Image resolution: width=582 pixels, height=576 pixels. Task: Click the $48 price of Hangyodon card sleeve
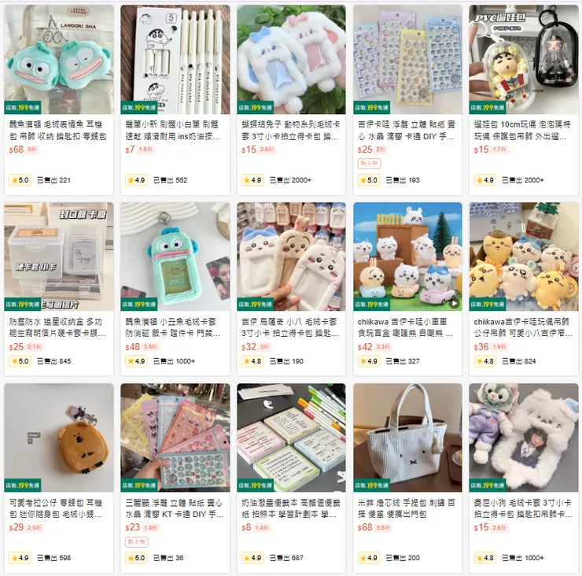132,347
